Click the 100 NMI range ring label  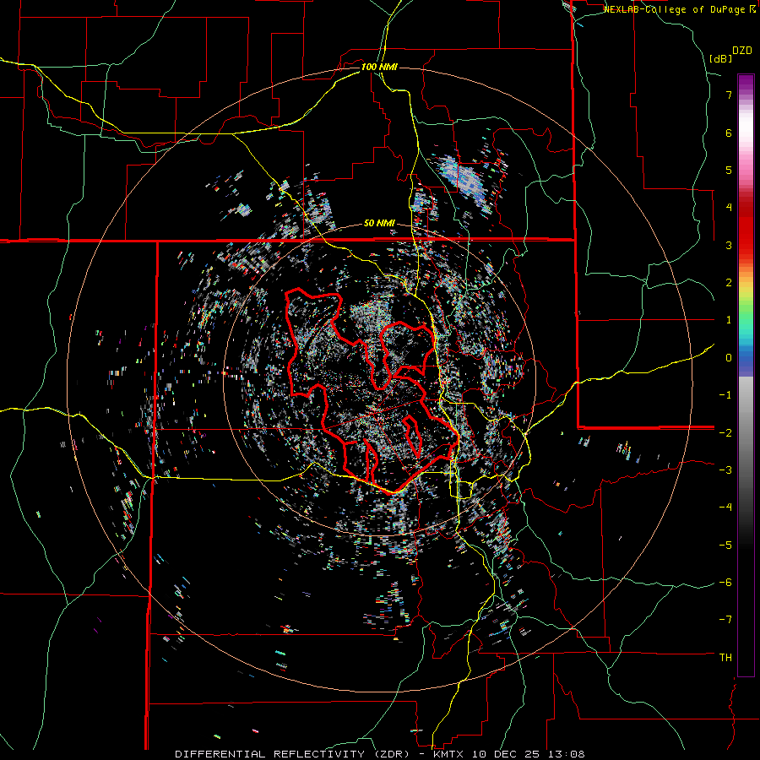[x=379, y=67]
